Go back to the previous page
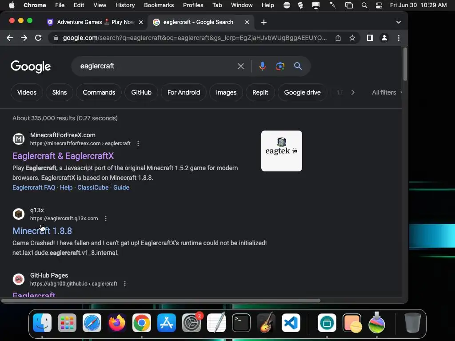This screenshot has width=455, height=341. 10,38
